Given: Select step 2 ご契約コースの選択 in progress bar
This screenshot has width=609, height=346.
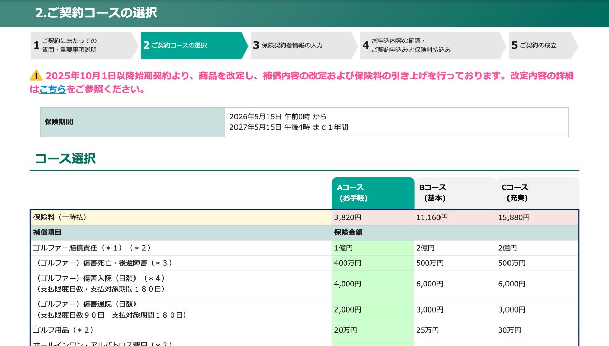Looking at the screenshot, I should 193,45.
